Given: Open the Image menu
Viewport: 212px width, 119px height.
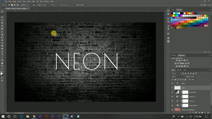Looking at the screenshot, I should pyautogui.click(x=14, y=1).
